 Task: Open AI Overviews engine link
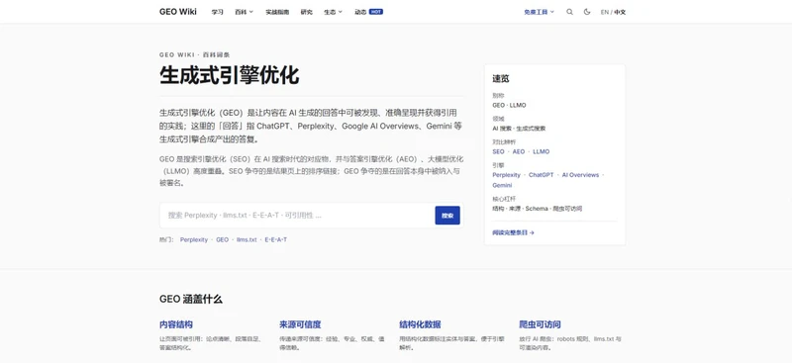point(580,175)
